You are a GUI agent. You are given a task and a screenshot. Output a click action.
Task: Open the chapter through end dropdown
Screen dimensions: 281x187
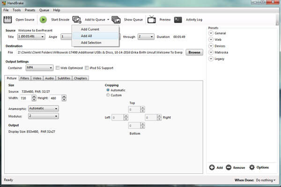tap(146, 37)
